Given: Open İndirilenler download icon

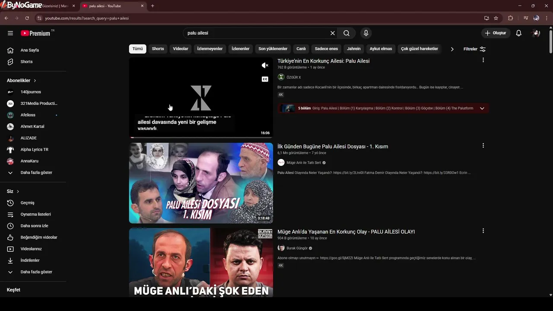Looking at the screenshot, I should pyautogui.click(x=10, y=260).
